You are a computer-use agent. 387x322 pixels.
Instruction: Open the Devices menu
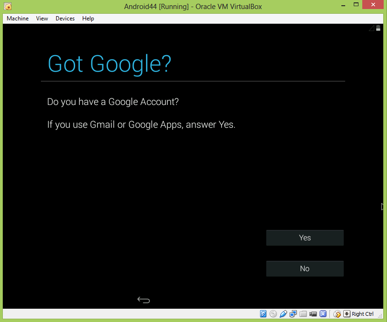pyautogui.click(x=65, y=19)
